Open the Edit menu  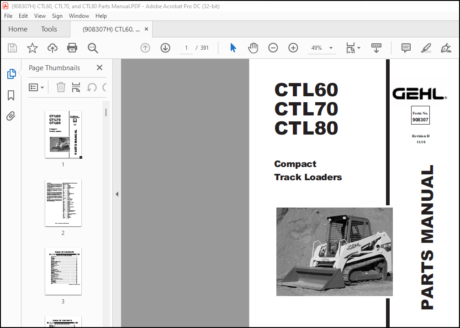point(23,16)
